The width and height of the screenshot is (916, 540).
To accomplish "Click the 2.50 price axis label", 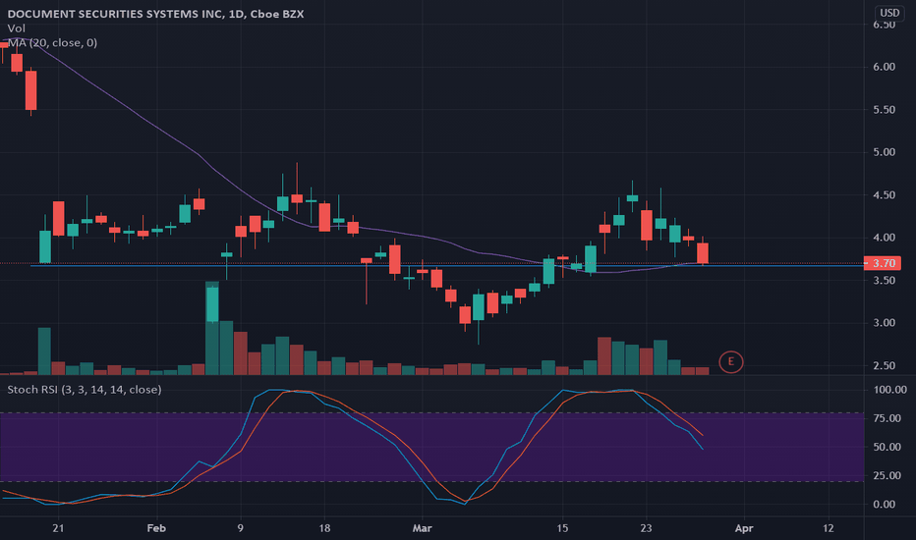I will point(884,365).
